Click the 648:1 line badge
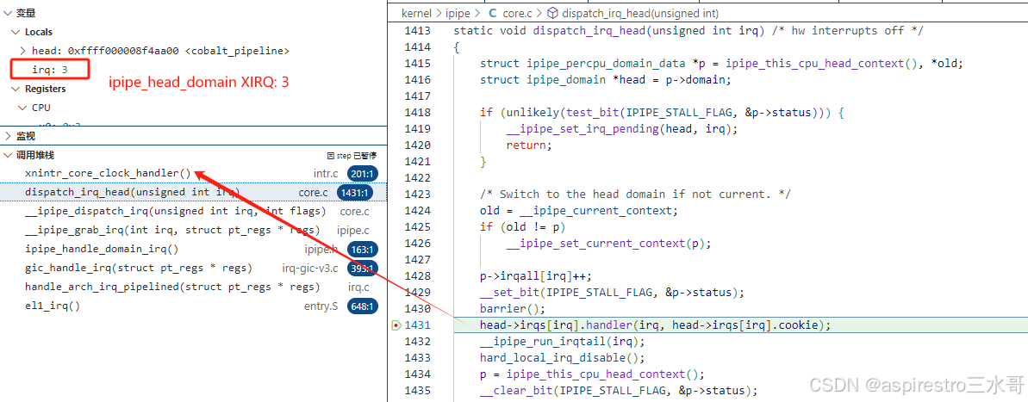 click(363, 306)
